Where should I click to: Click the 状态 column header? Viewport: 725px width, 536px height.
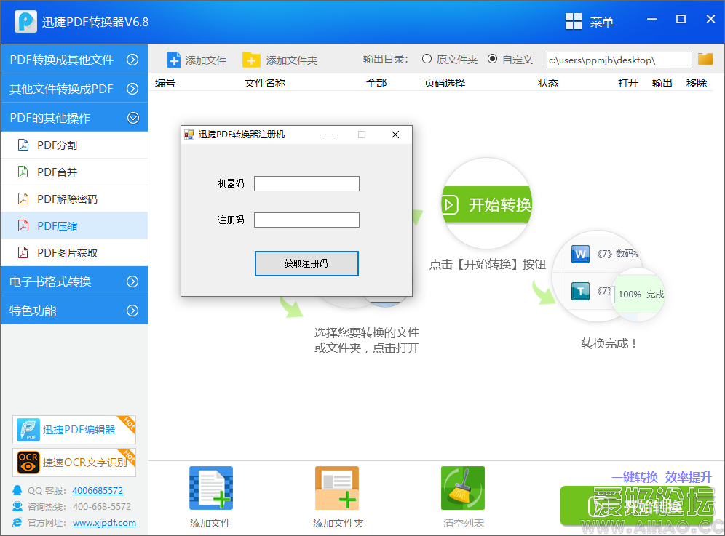tap(548, 83)
